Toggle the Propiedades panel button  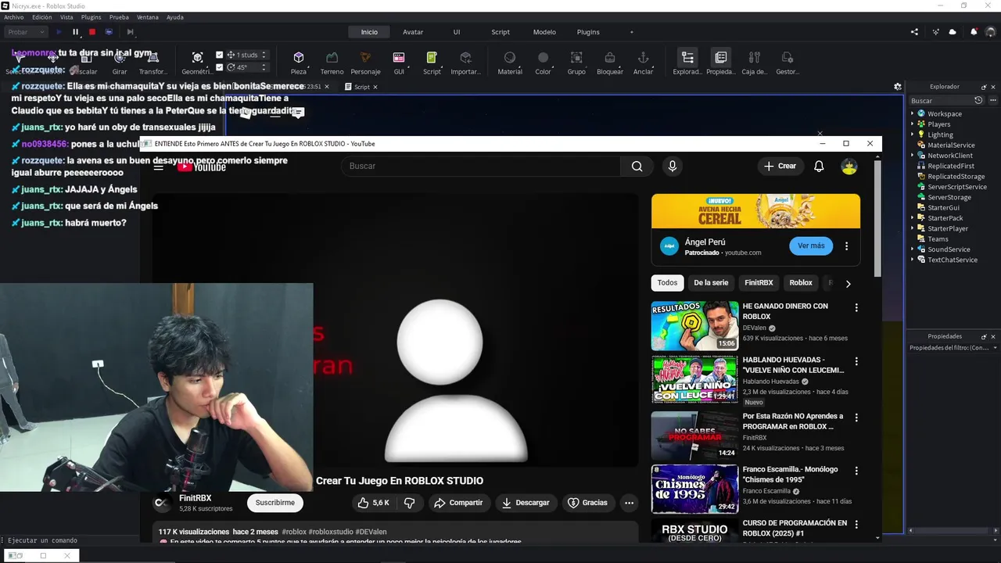(720, 63)
